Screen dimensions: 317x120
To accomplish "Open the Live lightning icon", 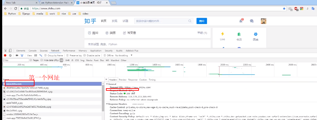I will (222, 34).
